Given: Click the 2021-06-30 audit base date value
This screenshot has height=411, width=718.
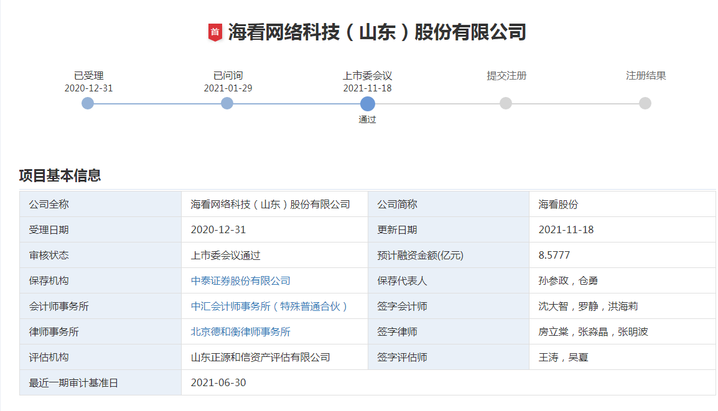Looking at the screenshot, I should [x=218, y=383].
